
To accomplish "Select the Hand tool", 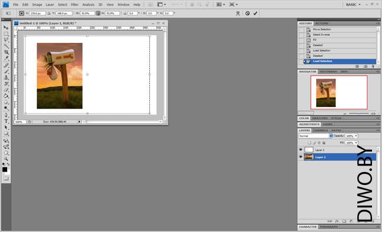I will (6, 153).
